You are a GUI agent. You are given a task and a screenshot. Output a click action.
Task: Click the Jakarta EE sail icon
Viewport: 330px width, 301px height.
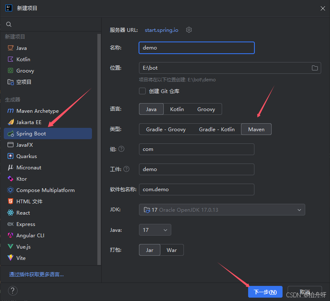[10, 122]
